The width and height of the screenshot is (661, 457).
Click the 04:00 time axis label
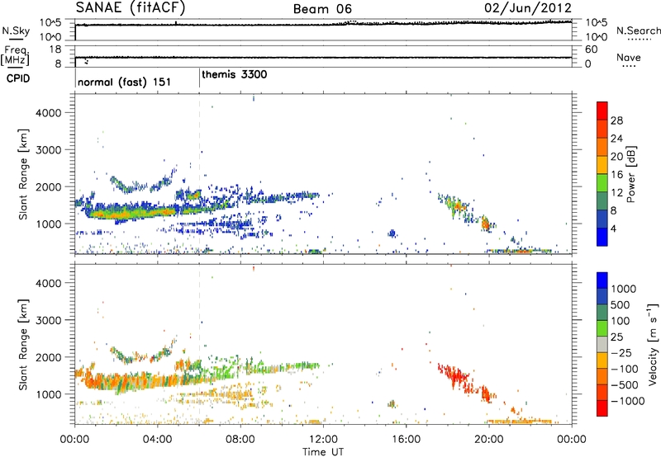coord(158,440)
